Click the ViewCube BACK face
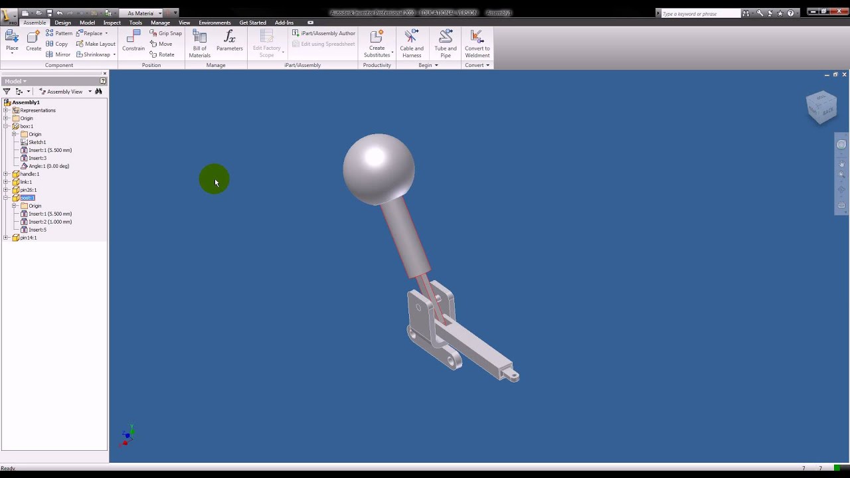 [828, 112]
